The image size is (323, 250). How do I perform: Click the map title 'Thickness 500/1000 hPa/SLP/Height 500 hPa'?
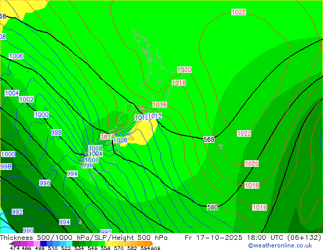pos(84,237)
